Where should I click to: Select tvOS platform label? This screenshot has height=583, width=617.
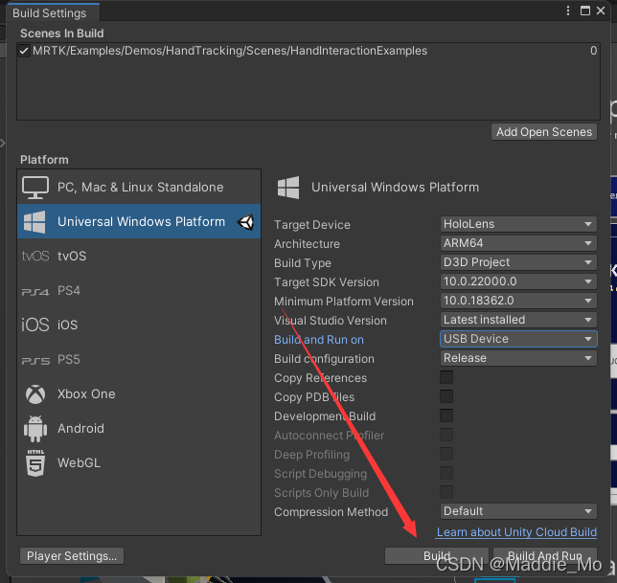[x=72, y=257]
